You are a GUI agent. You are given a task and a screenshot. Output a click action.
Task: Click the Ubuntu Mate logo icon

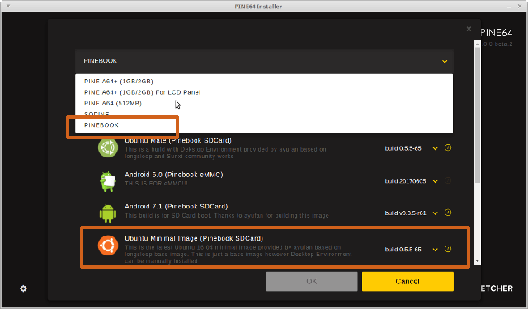click(x=108, y=147)
